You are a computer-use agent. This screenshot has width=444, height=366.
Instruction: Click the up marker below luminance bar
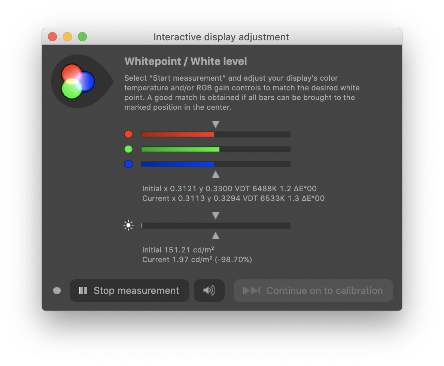tap(216, 236)
